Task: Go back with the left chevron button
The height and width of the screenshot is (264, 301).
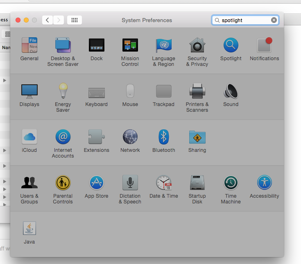Action: (x=48, y=20)
